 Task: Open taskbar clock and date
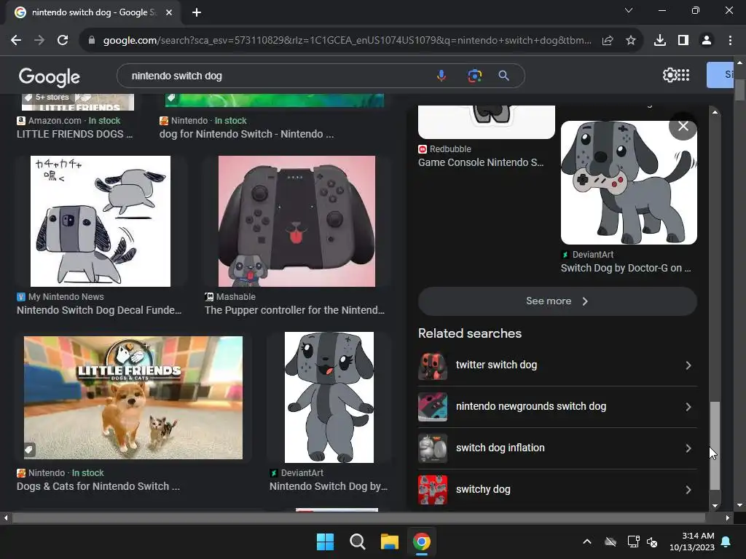(692, 542)
